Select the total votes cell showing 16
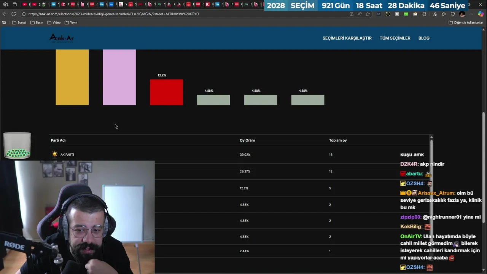Viewport: 487px width, 274px height. coord(331,155)
